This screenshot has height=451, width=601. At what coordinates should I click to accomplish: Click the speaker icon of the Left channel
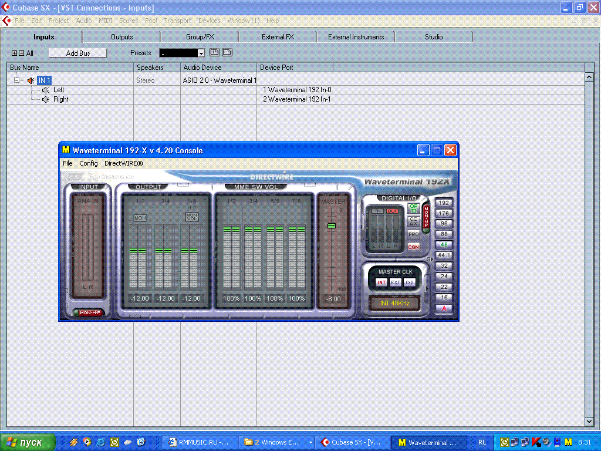45,90
